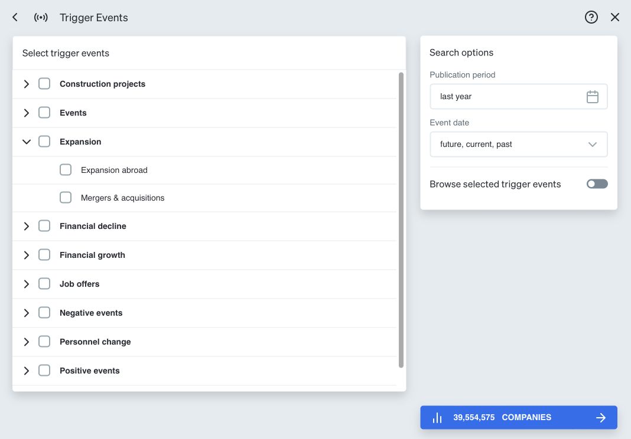
Task: Select the Mergers & acquisitions checkbox
Action: click(66, 198)
